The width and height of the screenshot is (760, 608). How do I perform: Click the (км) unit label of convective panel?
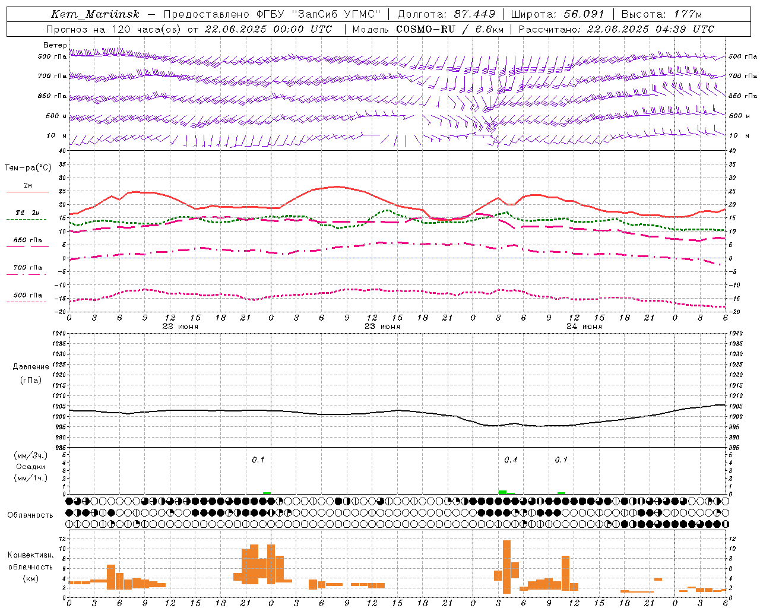[31, 578]
